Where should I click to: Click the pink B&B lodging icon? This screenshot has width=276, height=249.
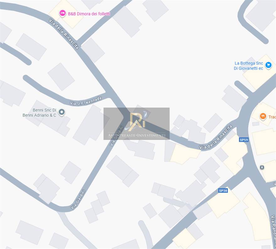pos(62,13)
